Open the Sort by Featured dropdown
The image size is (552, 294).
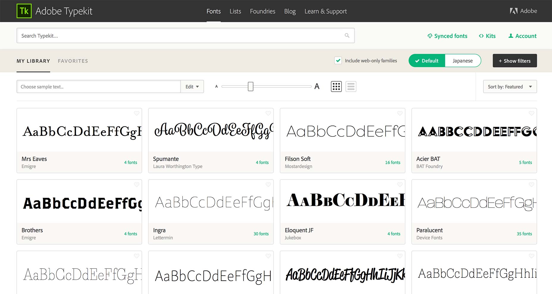tap(510, 87)
